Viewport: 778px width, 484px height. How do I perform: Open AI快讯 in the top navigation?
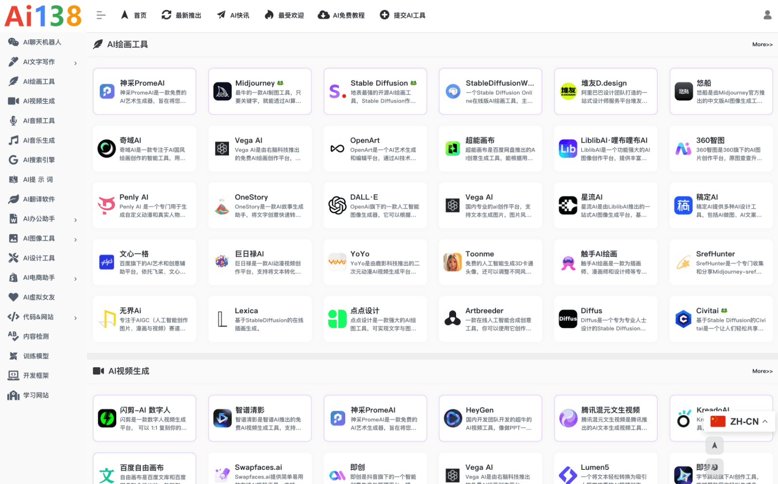[233, 16]
